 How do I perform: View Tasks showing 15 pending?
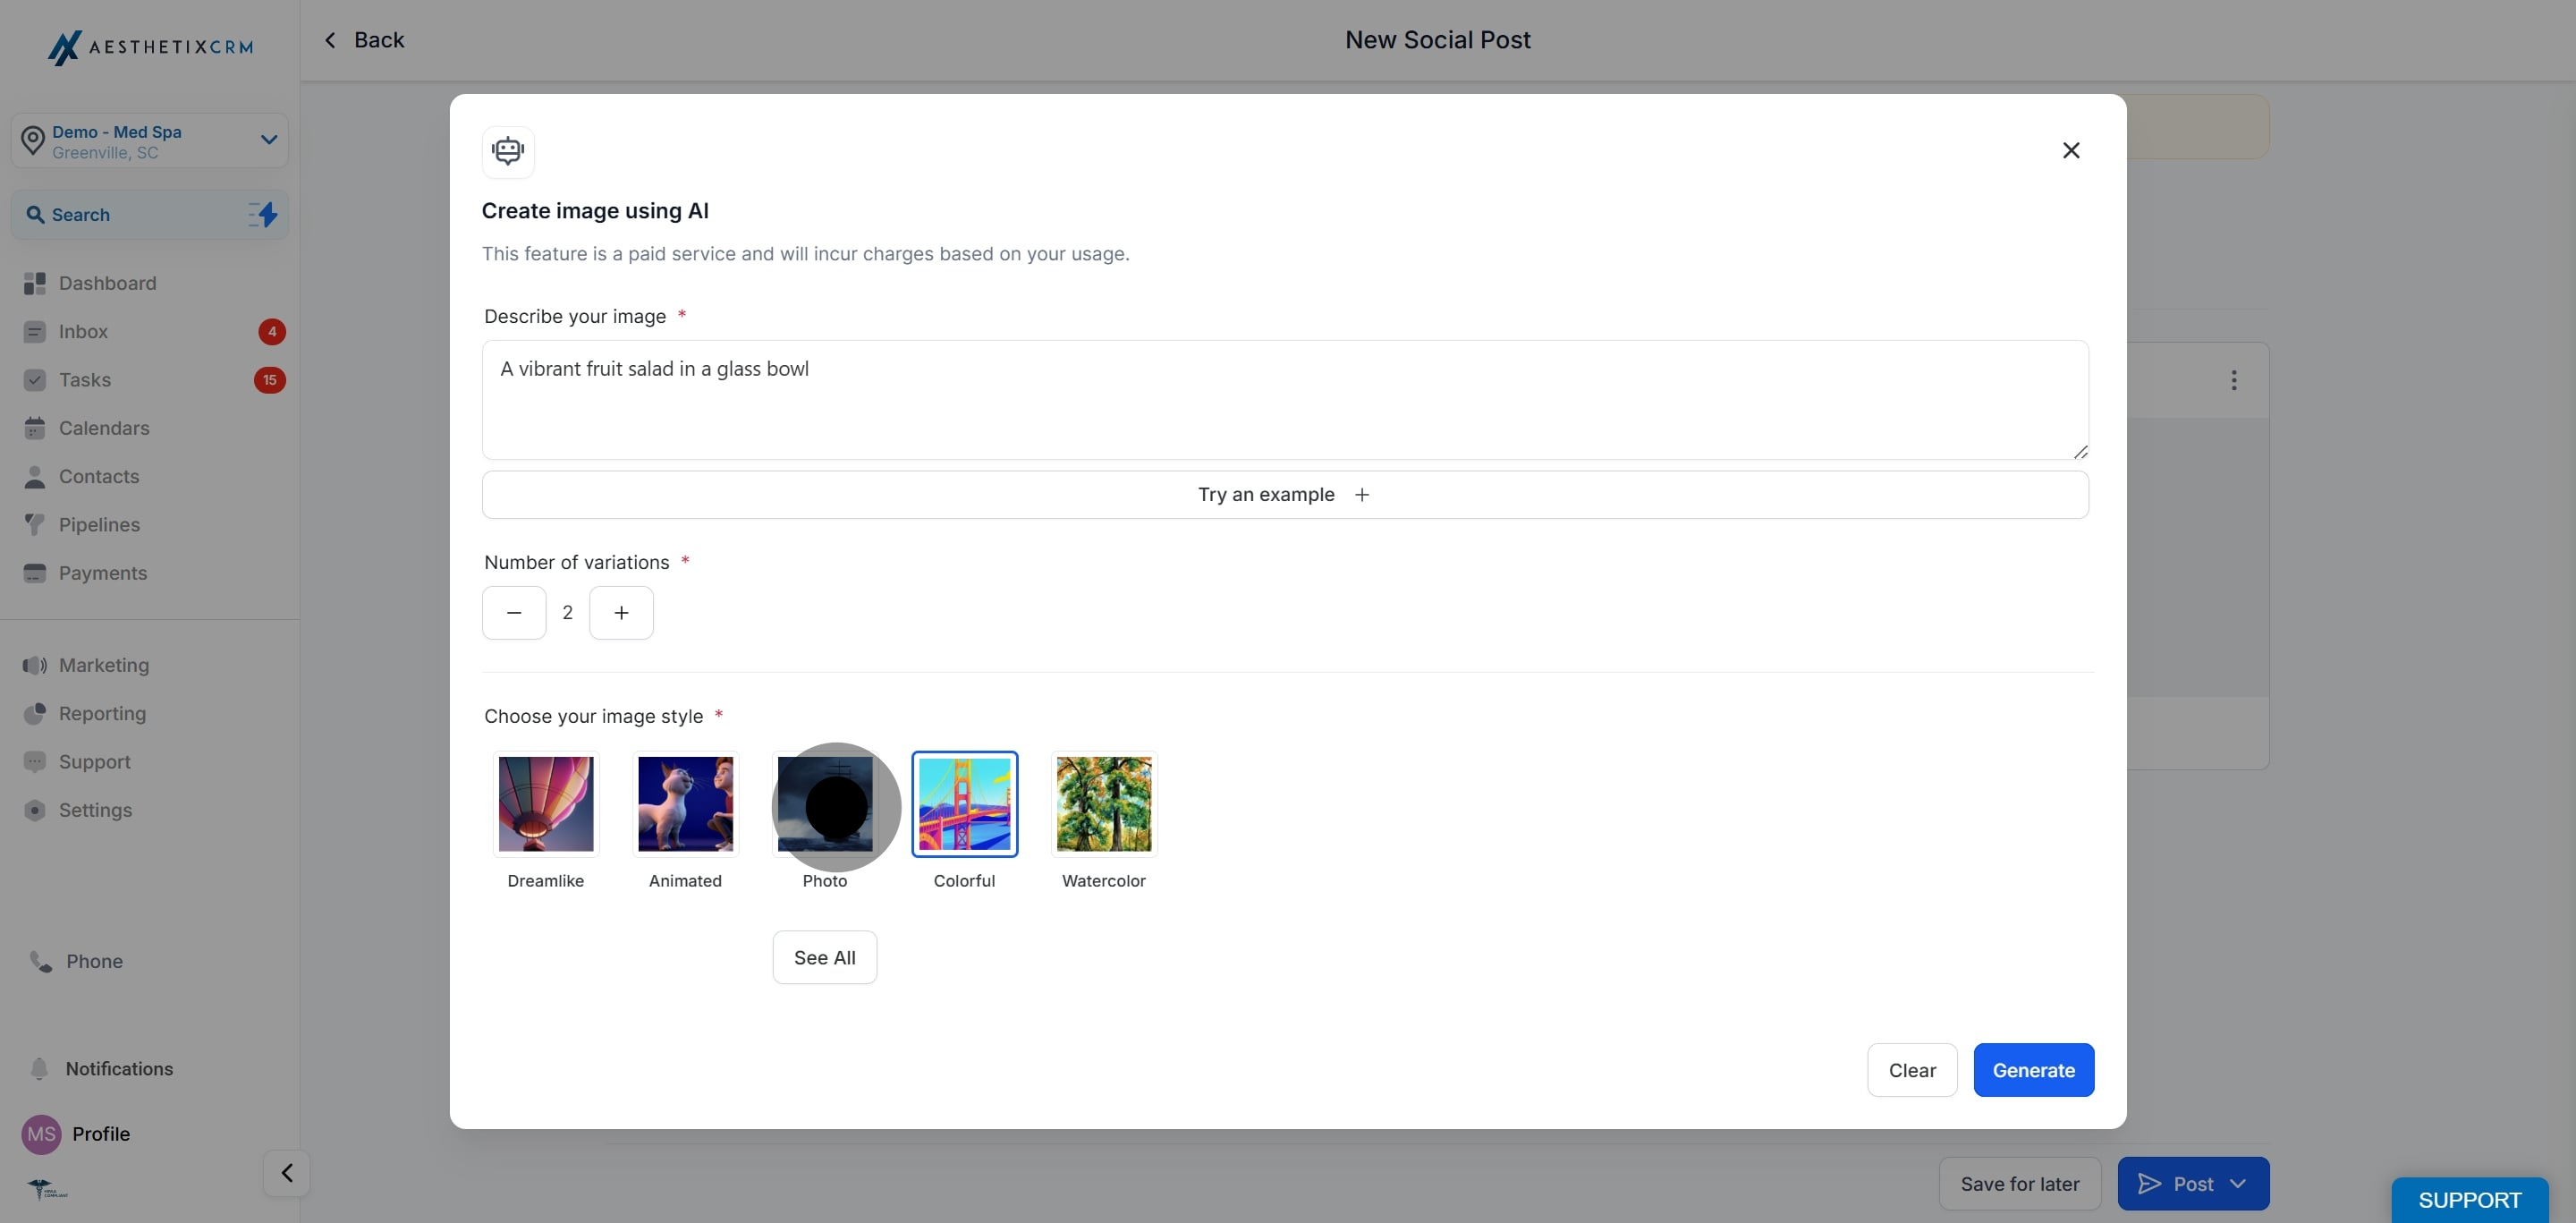(x=85, y=379)
